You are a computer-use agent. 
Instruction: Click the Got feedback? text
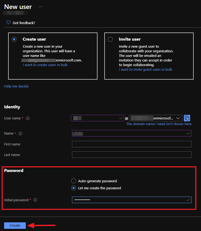(x=24, y=23)
